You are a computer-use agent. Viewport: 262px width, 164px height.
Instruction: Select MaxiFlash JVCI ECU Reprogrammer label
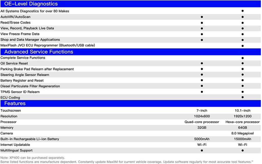click(x=48, y=45)
